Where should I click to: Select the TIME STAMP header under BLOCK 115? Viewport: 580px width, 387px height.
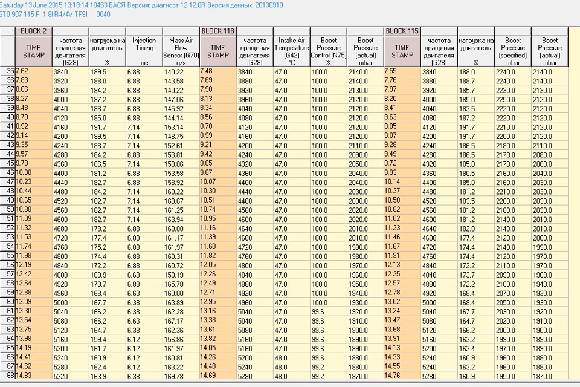click(402, 51)
